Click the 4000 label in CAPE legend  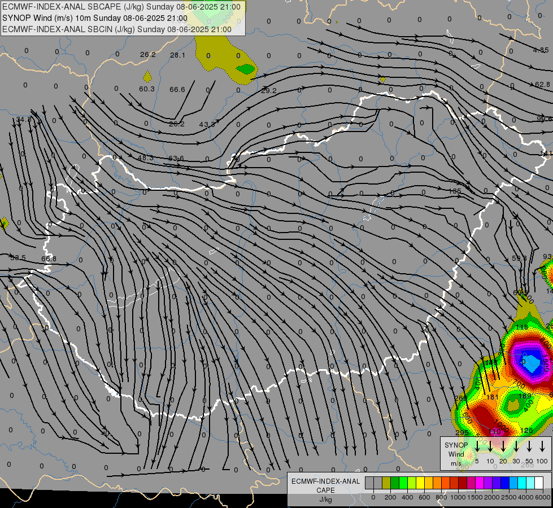tap(526, 497)
